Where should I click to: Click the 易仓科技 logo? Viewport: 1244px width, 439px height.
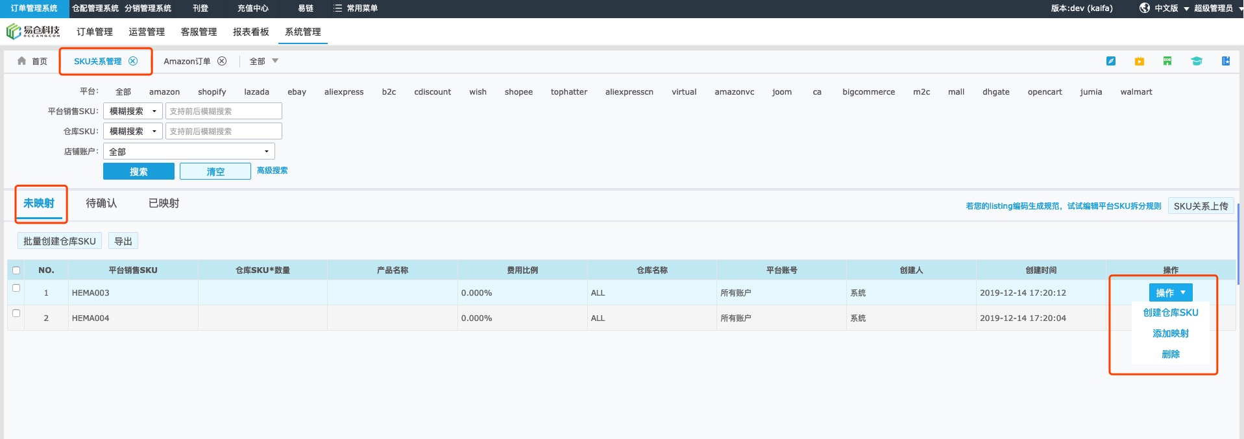tap(33, 31)
